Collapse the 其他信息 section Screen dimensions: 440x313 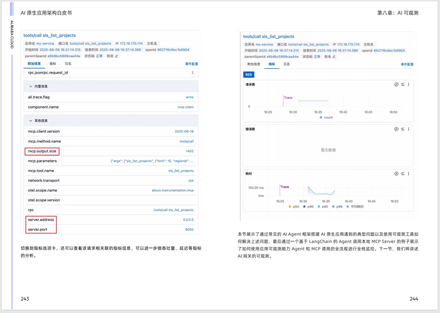(31, 121)
